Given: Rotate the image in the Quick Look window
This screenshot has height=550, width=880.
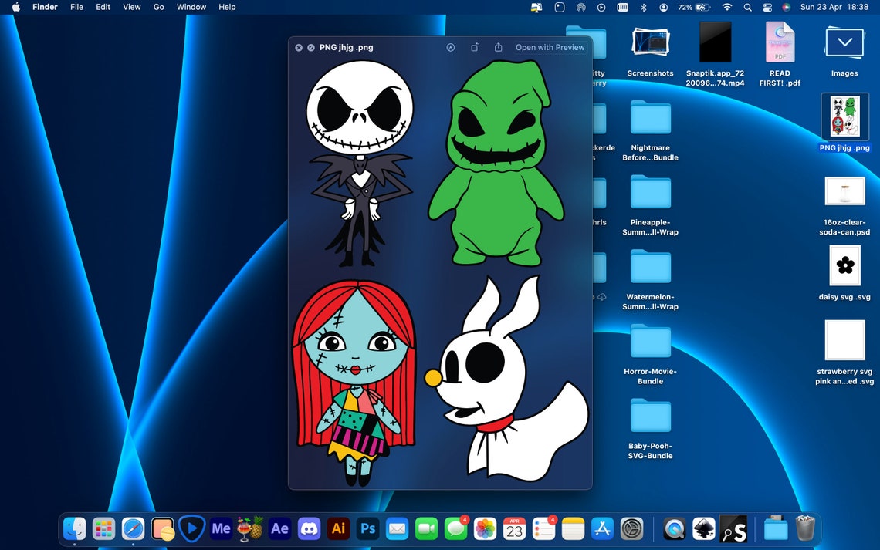Looking at the screenshot, I should (476, 47).
